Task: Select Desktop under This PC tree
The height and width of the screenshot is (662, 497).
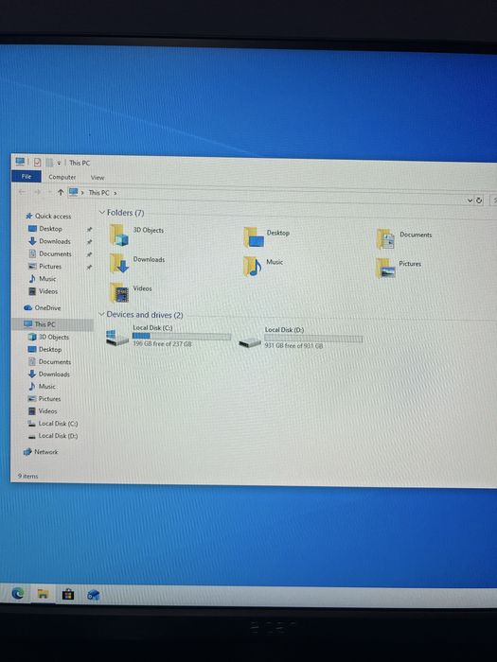Action: pos(50,349)
